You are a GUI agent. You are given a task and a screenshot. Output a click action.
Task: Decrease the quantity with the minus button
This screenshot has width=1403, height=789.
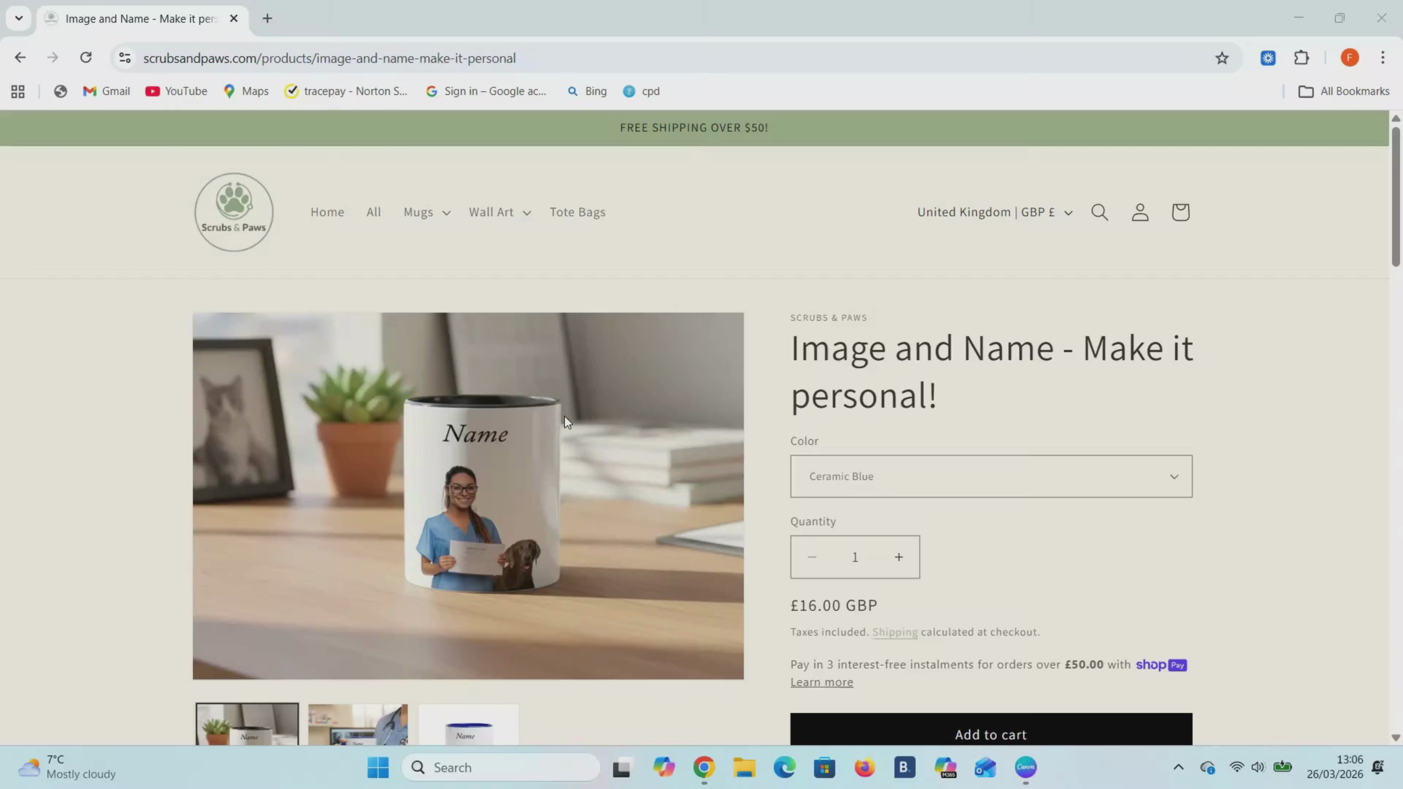(812, 557)
